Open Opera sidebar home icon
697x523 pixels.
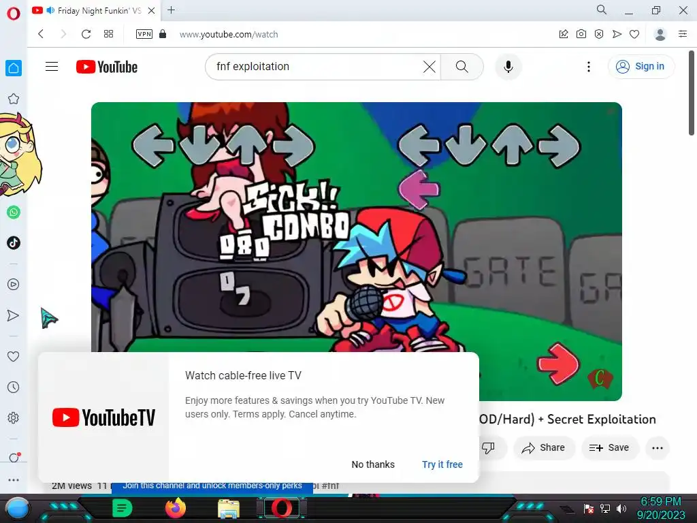14,68
